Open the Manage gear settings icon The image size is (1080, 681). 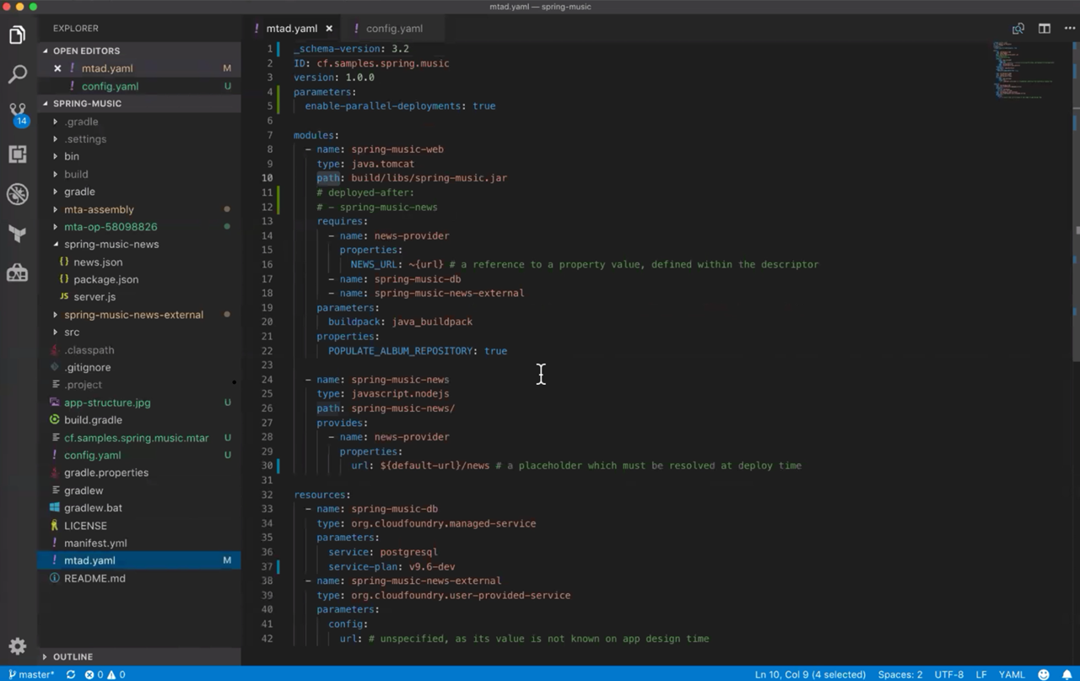[x=18, y=647]
